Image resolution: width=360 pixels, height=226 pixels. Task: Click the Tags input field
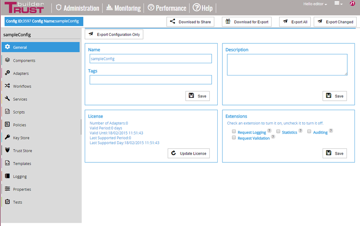pyautogui.click(x=151, y=80)
